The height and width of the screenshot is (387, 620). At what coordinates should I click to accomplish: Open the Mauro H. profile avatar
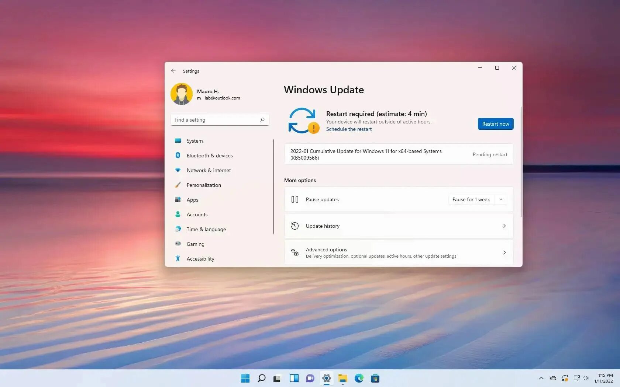(182, 94)
